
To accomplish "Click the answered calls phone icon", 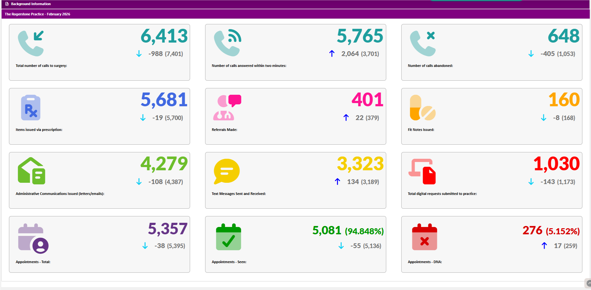I will tap(227, 43).
